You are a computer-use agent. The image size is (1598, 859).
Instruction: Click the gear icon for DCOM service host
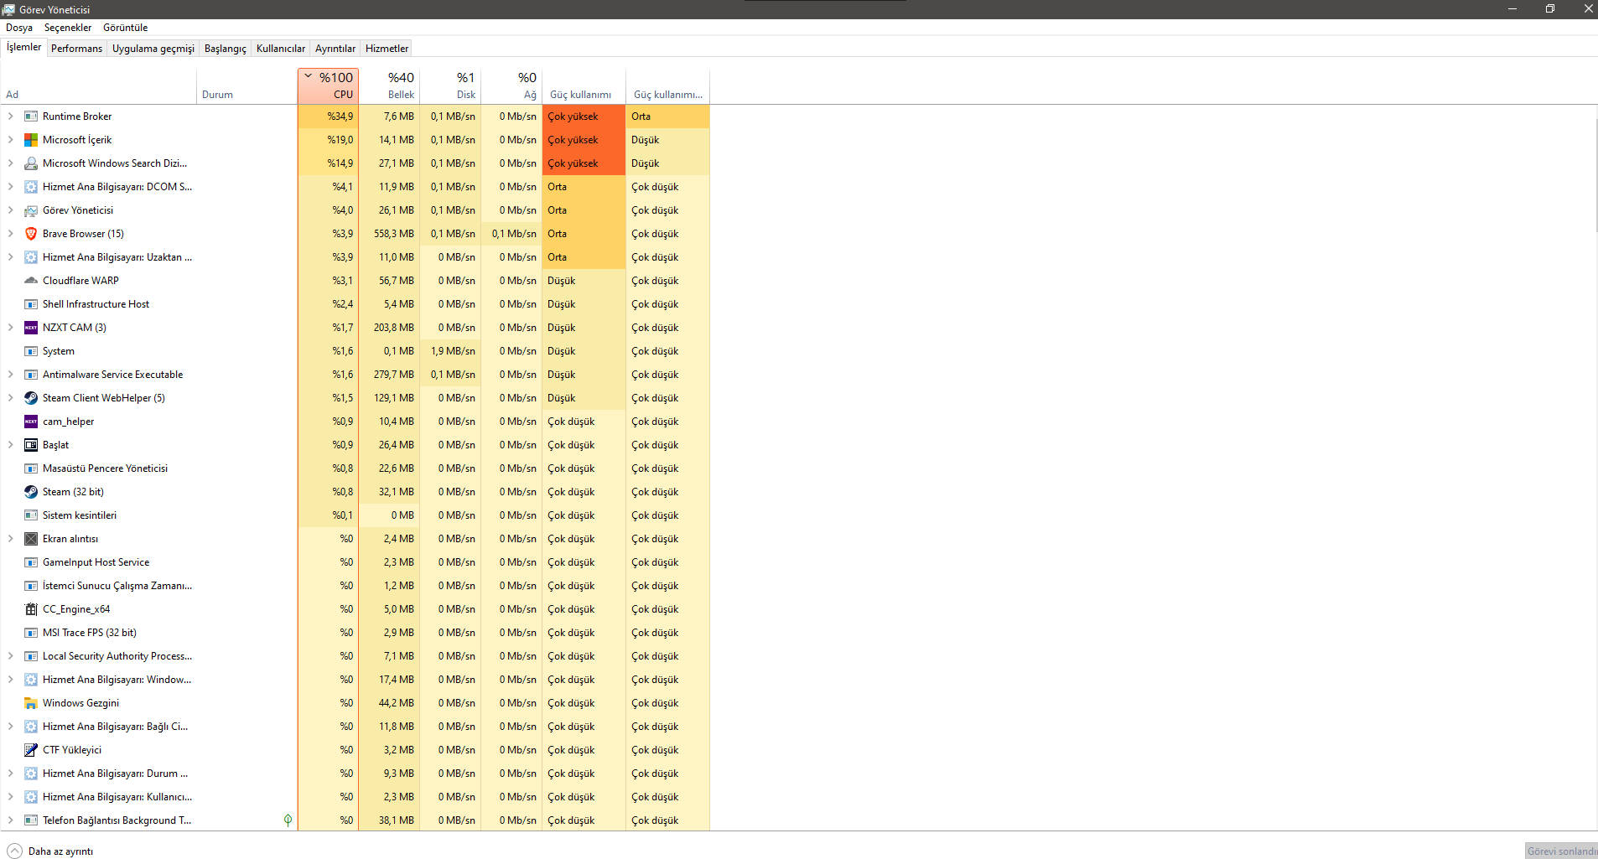[31, 187]
